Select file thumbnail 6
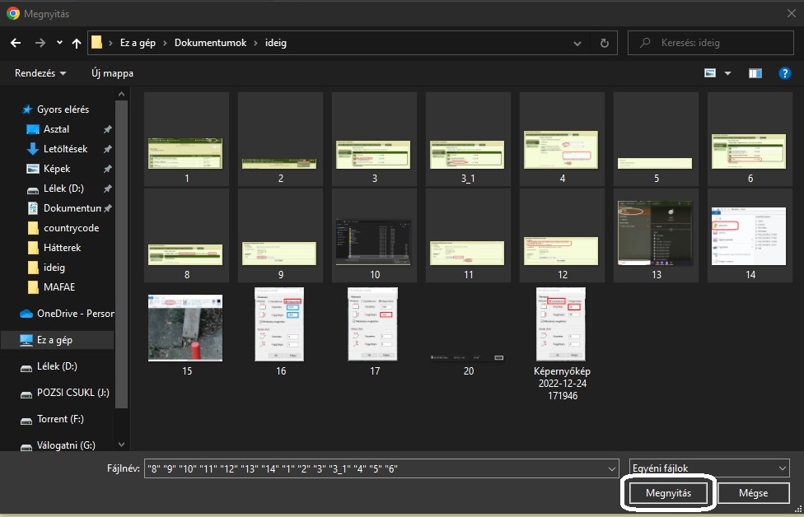The image size is (804, 517). point(749,139)
